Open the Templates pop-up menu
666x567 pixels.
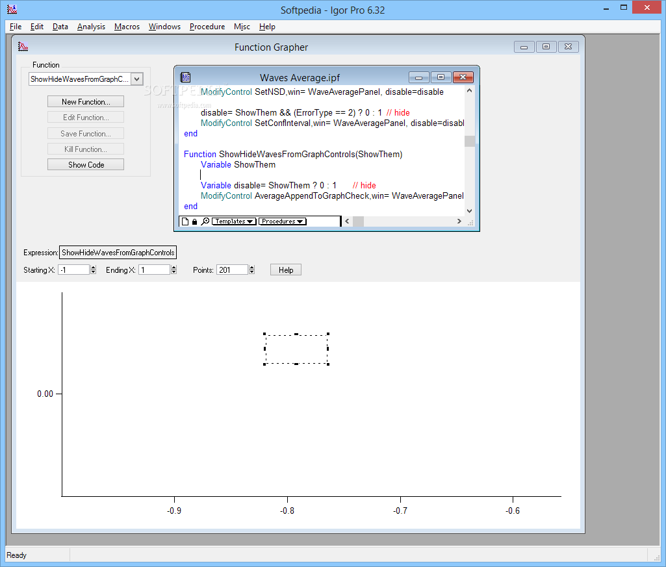234,221
